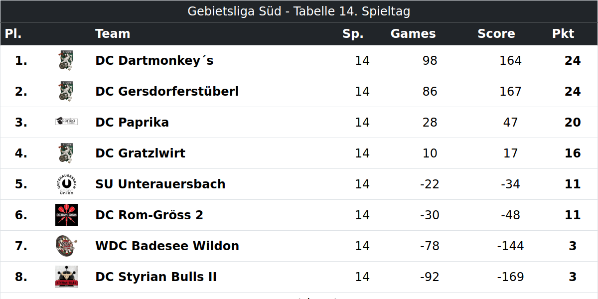Select the DC Gratzlwirt crest icon
Viewport: 598px width, 299px height.
pos(66,153)
